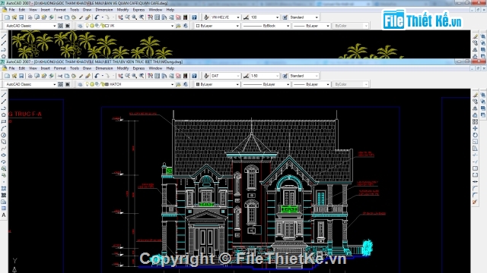Toggle HATCH layer freeze sun icon
487x273 pixels.
[92, 84]
